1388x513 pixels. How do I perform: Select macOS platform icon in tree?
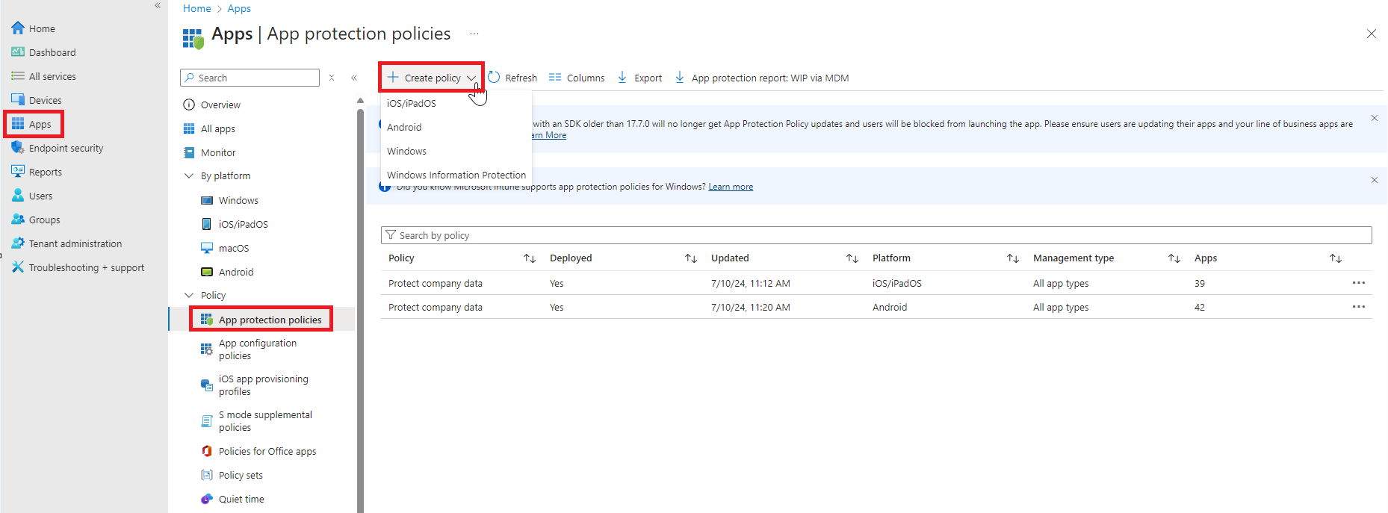point(207,248)
